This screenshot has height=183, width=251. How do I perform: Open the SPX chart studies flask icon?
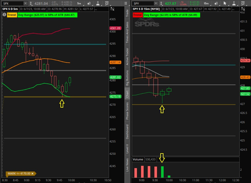pos(98,3)
